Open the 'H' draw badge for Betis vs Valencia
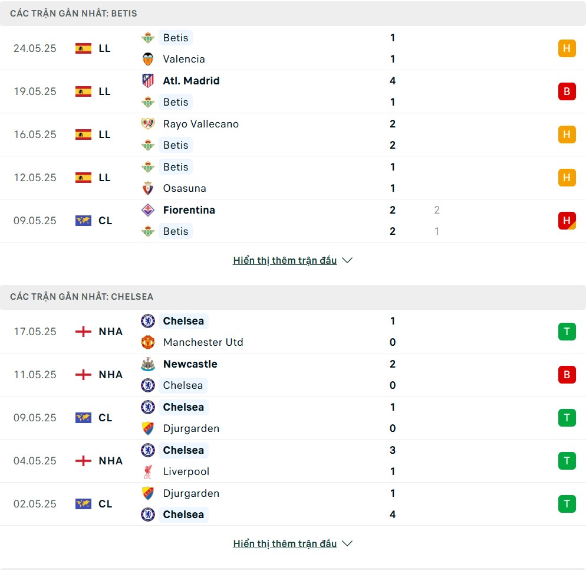 [x=567, y=48]
